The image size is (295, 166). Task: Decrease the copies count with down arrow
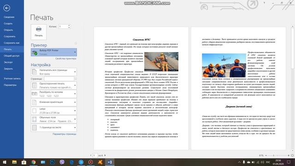(69, 28)
